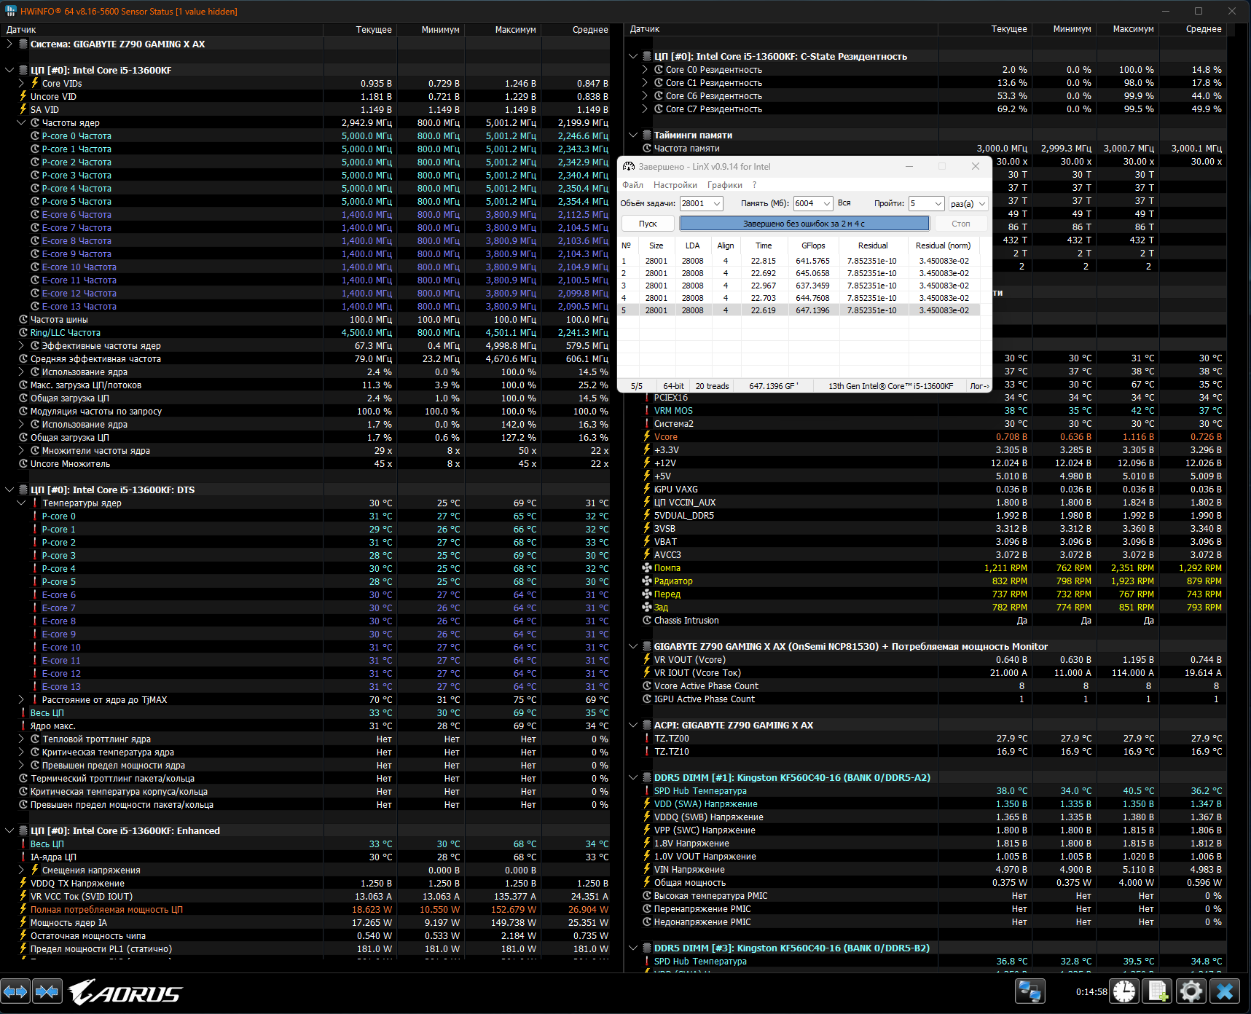Open the Пройти count dropdown in LinX
The image size is (1251, 1014).
(938, 203)
